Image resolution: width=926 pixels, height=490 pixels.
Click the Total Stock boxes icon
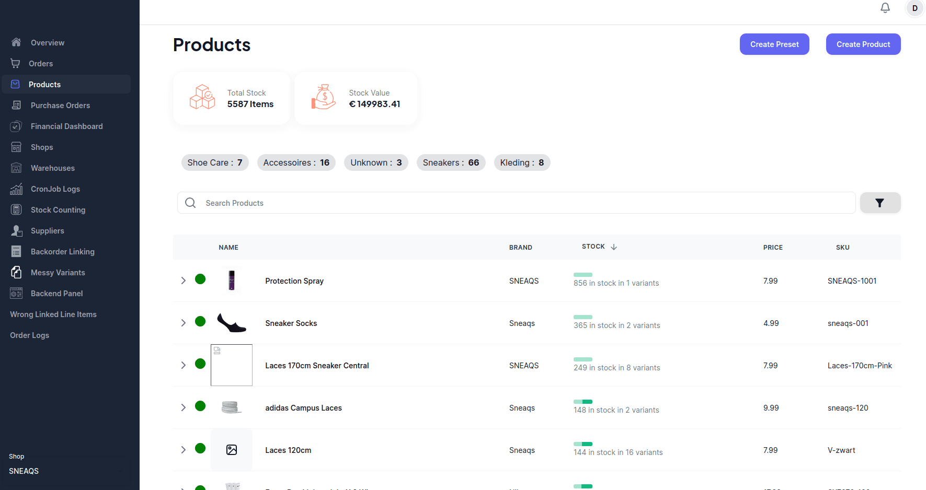point(202,97)
